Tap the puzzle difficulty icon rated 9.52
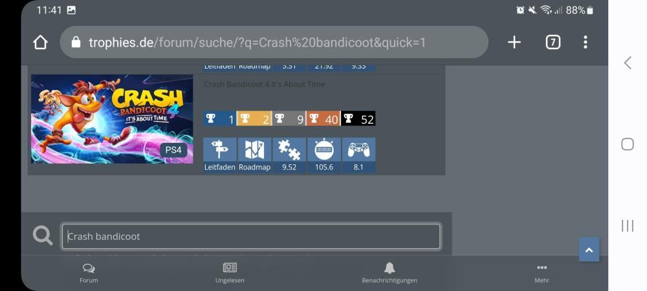The height and width of the screenshot is (291, 647). tap(289, 150)
